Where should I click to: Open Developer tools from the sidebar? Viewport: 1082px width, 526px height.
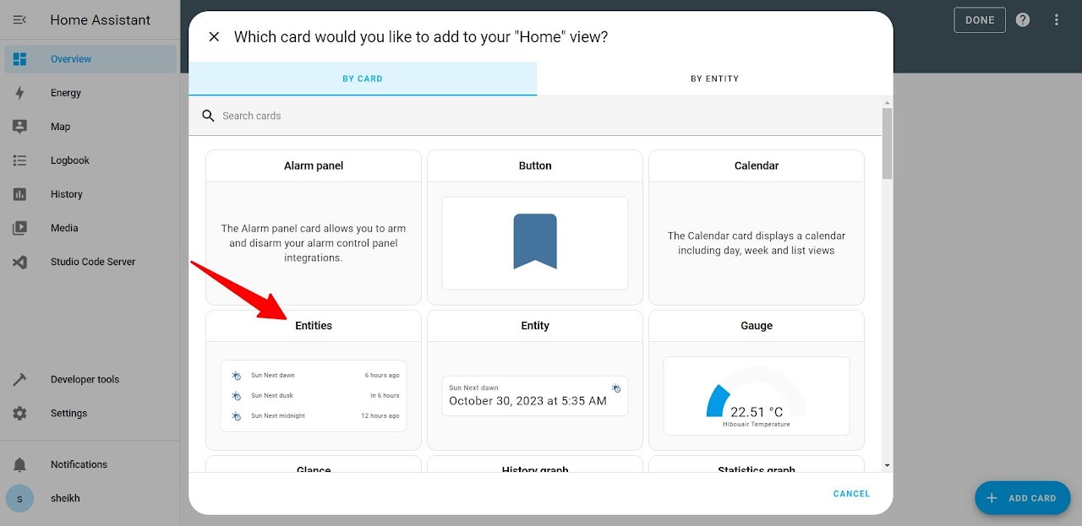coord(90,380)
